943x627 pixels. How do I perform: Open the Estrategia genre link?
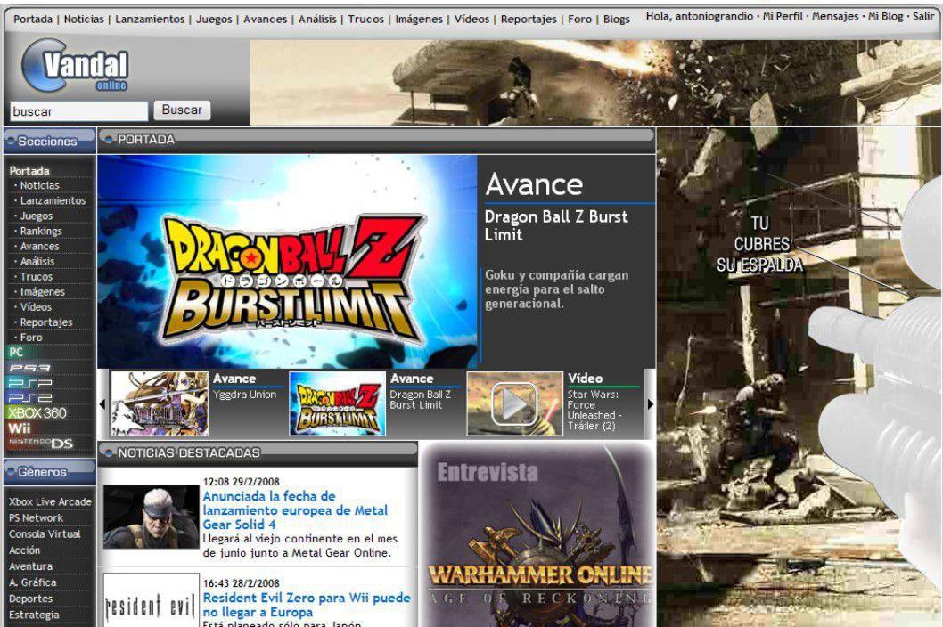point(34,615)
